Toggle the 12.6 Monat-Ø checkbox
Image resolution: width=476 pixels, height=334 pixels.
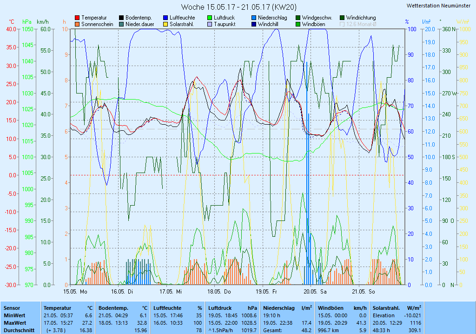(342, 24)
